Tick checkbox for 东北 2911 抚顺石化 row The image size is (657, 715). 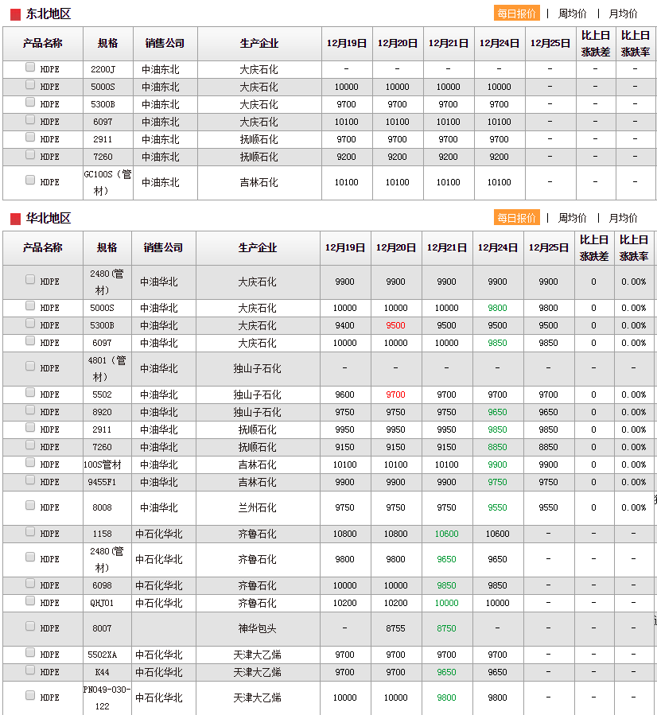tap(30, 138)
